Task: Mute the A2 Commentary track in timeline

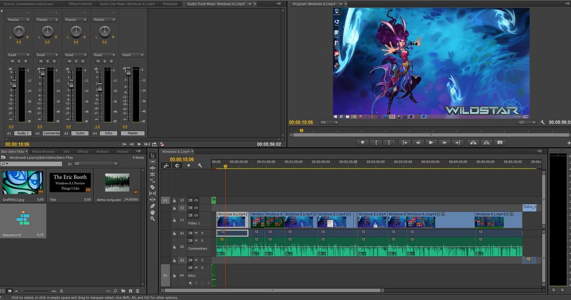Action: click(196, 240)
